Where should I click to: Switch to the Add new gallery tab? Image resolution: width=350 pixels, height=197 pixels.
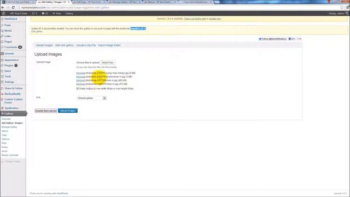coord(65,45)
